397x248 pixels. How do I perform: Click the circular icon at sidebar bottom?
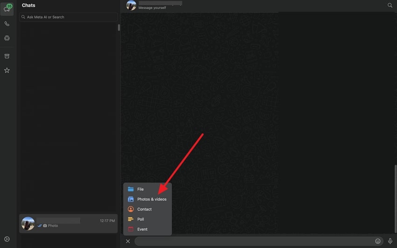point(7,239)
